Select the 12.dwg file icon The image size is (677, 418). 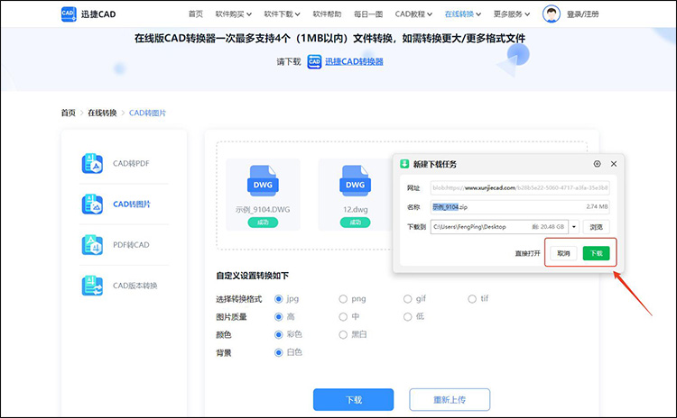pos(356,181)
